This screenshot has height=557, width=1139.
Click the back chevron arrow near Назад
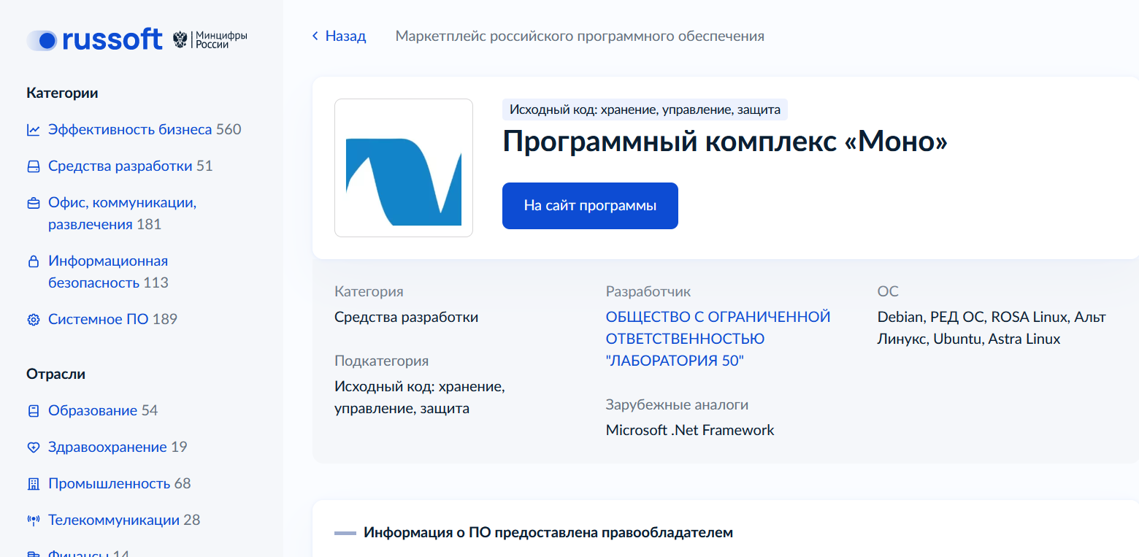[x=315, y=36]
